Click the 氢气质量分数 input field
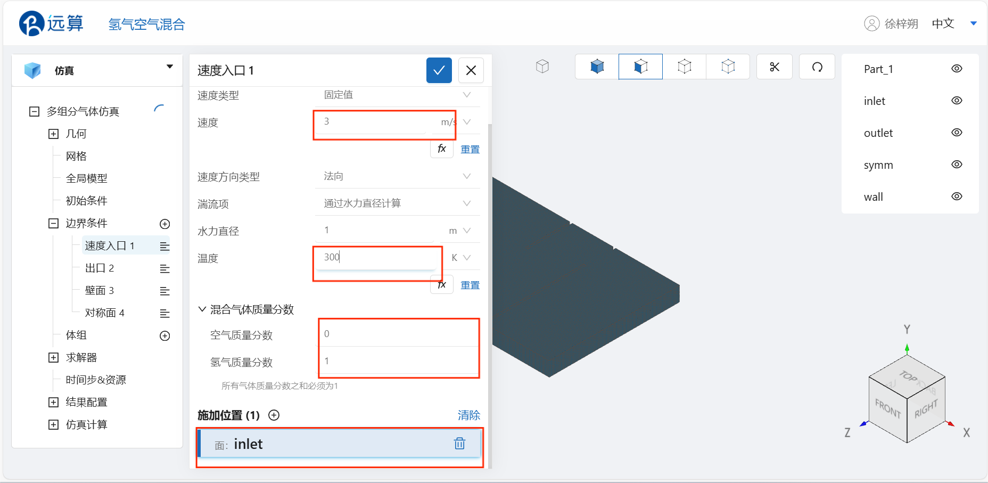The height and width of the screenshot is (483, 988). (399, 361)
